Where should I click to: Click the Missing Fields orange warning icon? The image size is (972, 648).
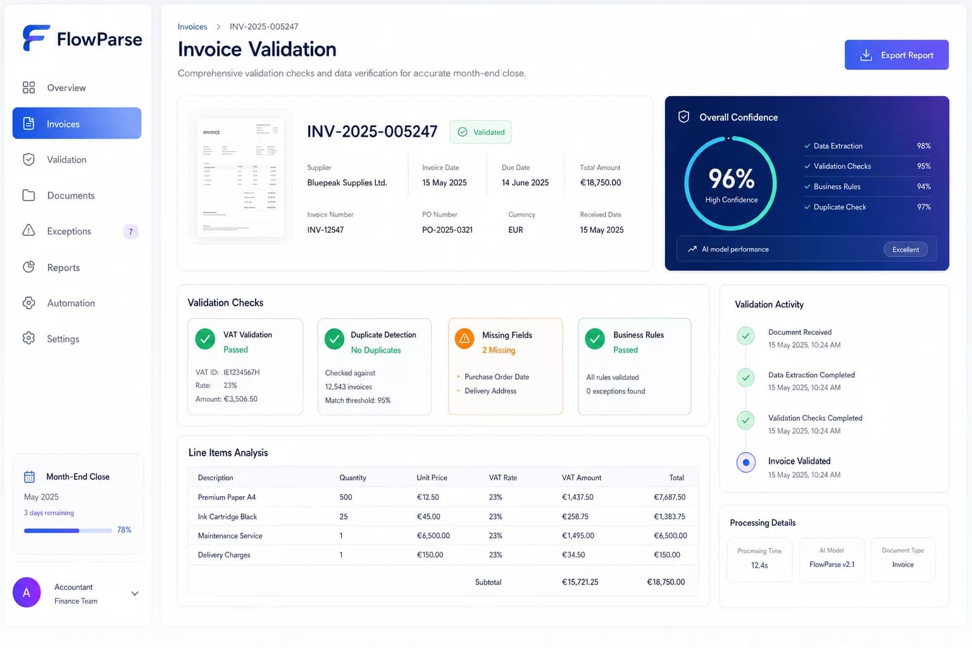pos(464,339)
